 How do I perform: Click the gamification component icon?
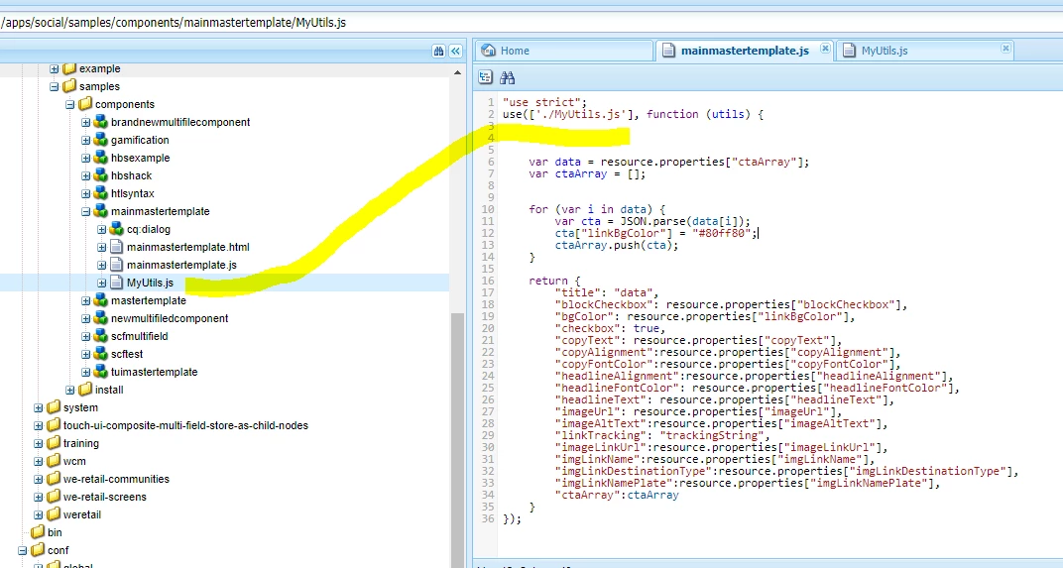pos(100,140)
